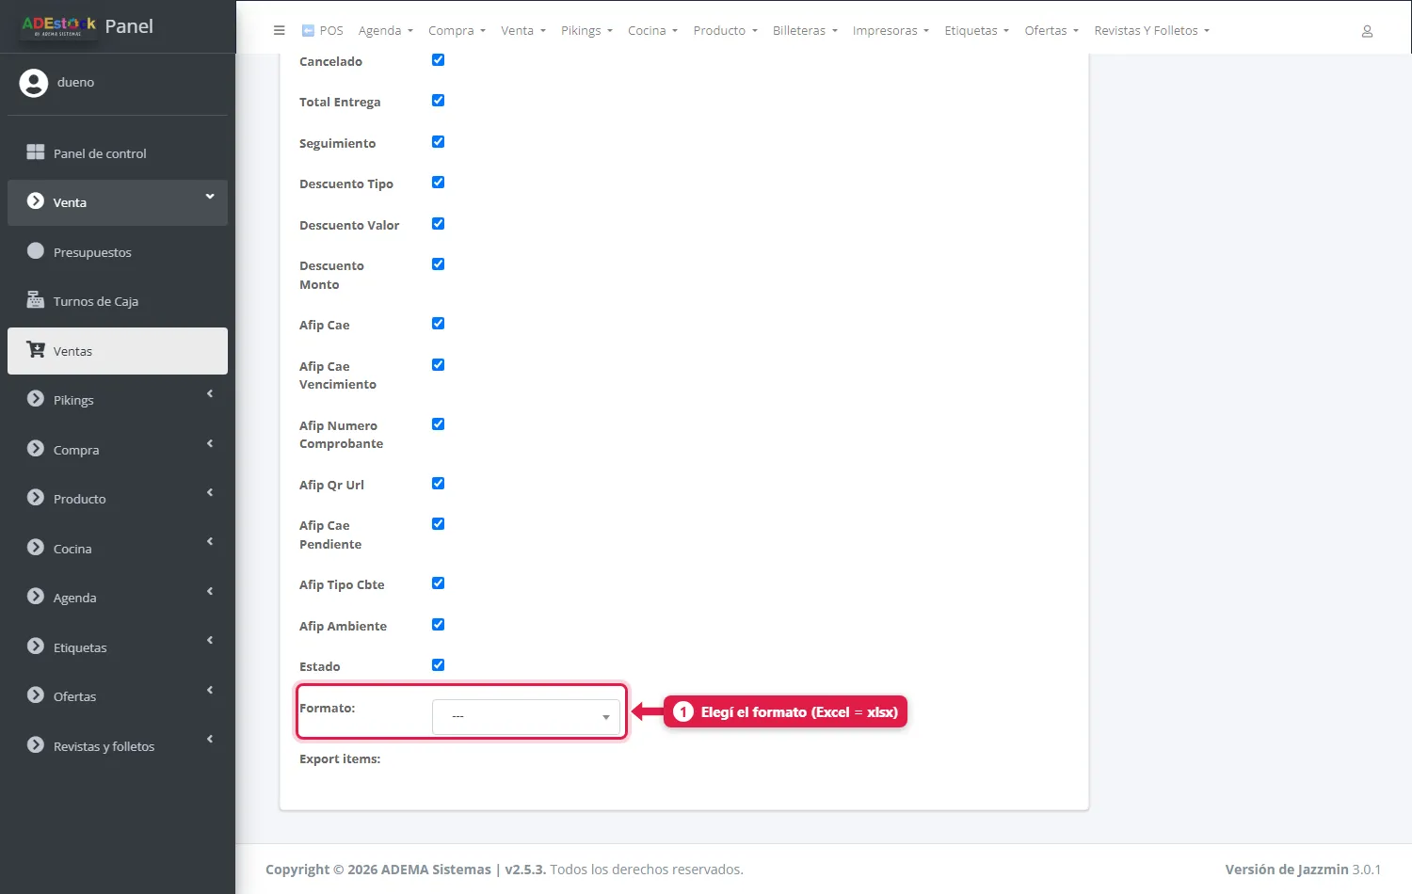Click the ADEstock Panel logo
The height and width of the screenshot is (894, 1412).
88,26
